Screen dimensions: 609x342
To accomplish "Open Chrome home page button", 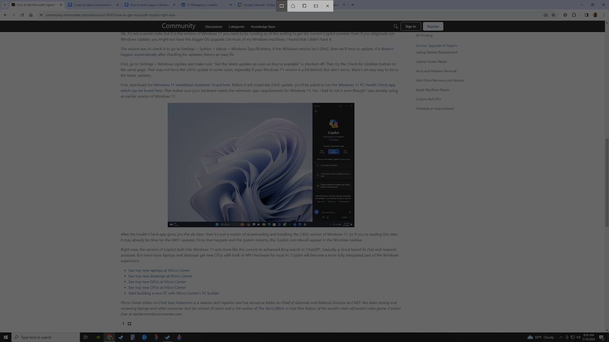I will pos(31,15).
